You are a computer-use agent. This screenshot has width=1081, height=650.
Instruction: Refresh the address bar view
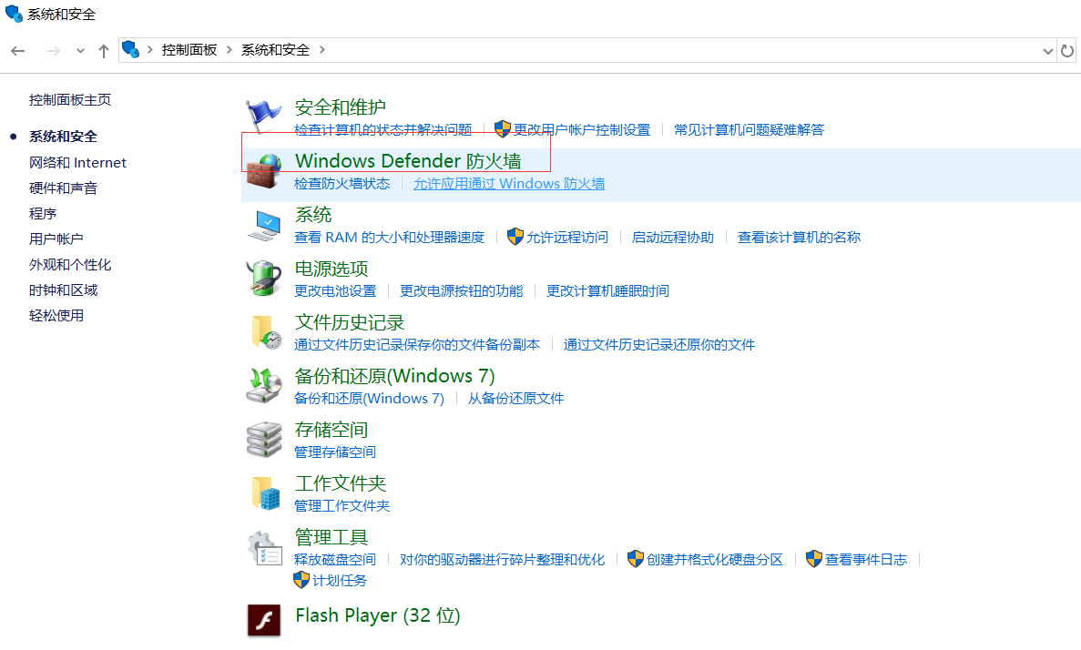coord(1067,50)
